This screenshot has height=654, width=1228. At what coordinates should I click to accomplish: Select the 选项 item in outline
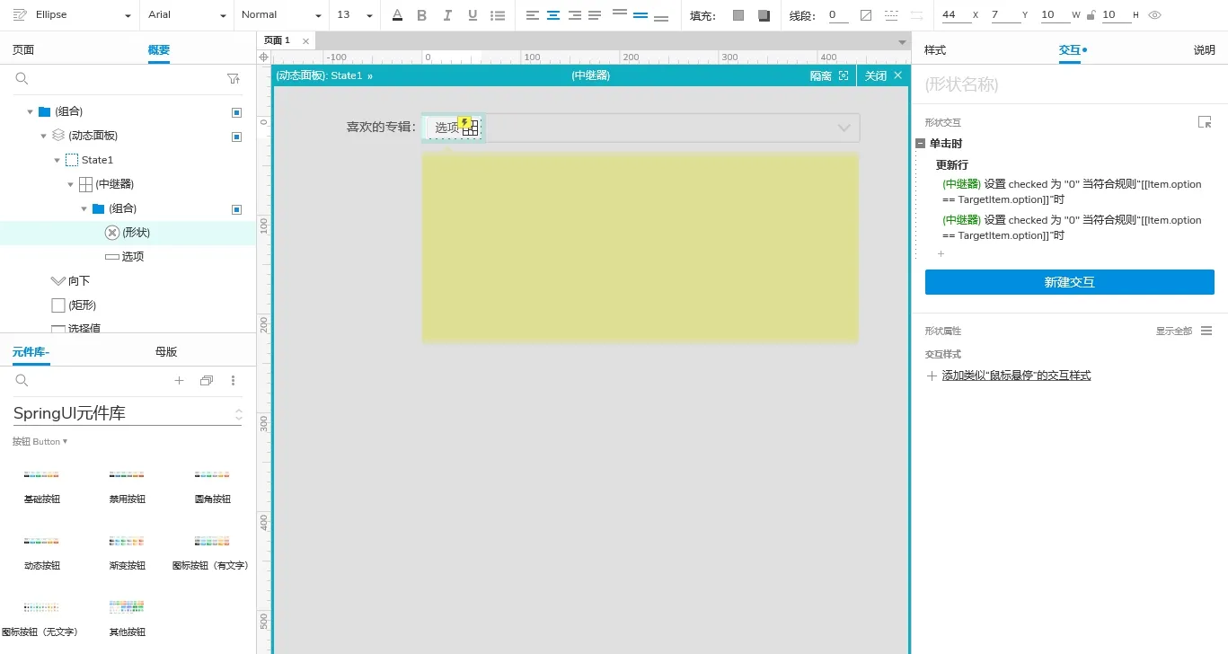click(x=128, y=257)
